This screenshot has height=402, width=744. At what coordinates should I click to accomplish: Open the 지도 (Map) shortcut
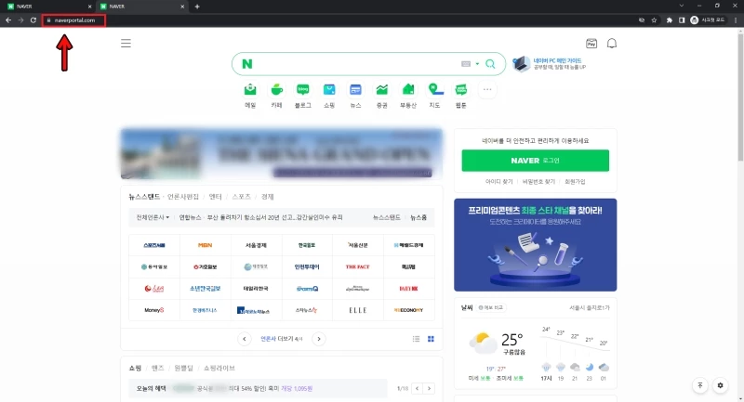point(434,96)
